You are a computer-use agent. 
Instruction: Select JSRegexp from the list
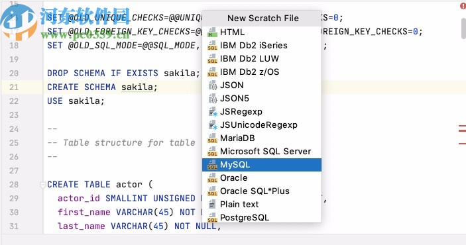click(262, 112)
